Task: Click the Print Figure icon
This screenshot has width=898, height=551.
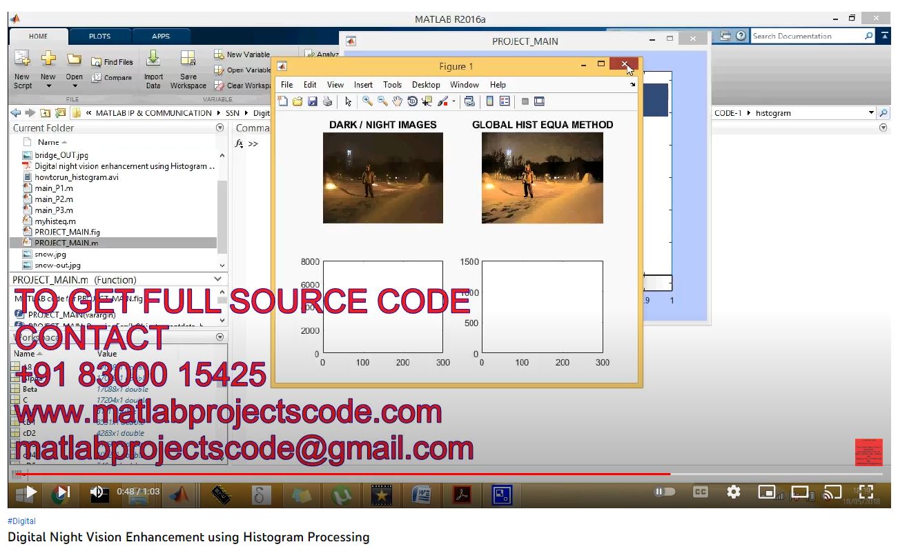Action: [x=327, y=101]
